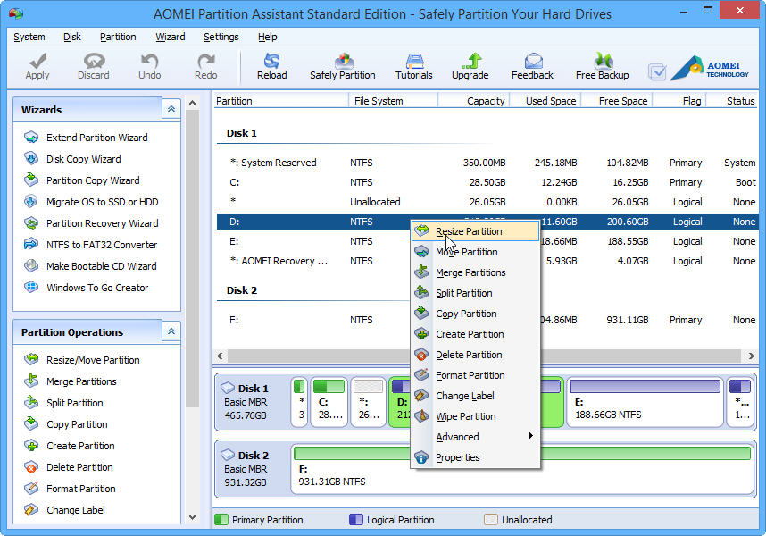Open Tutorials from the toolbar
Viewport: 766px width, 536px height.
[413, 66]
